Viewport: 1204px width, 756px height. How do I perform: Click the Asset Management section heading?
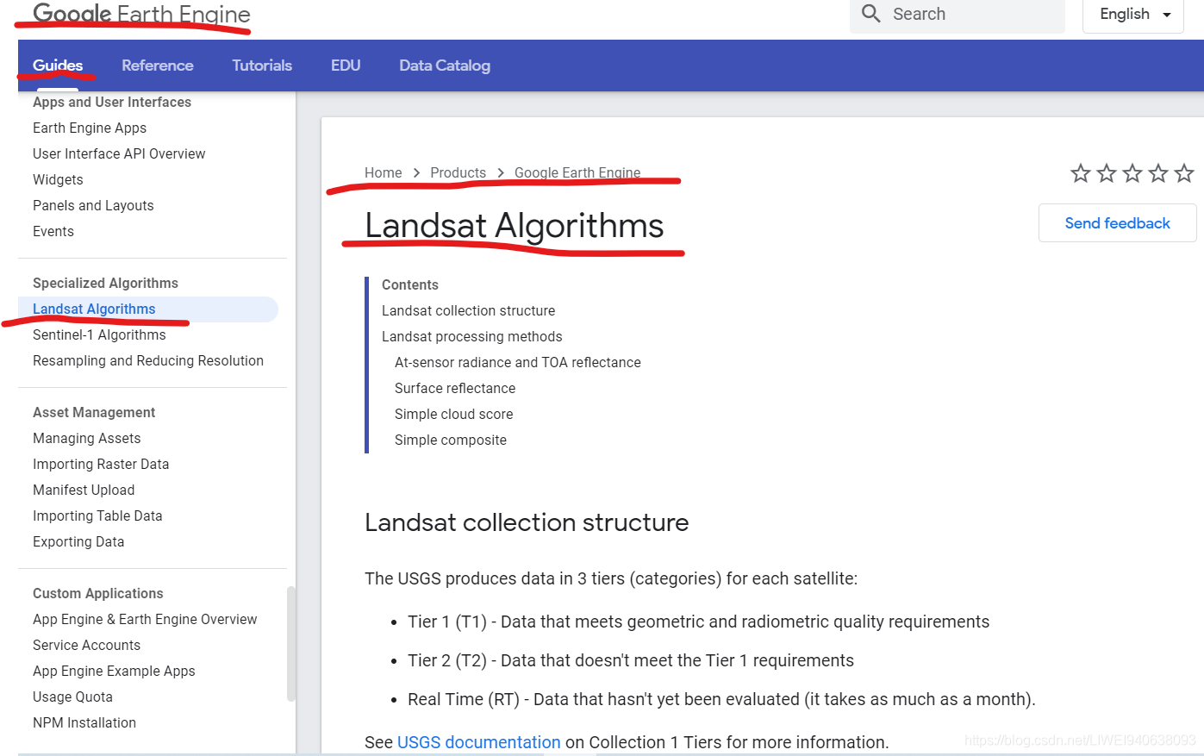94,412
